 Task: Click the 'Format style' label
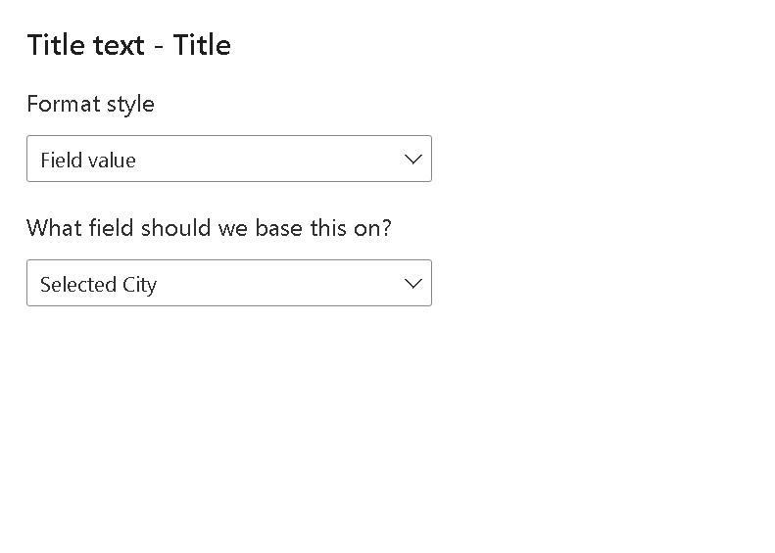90,104
